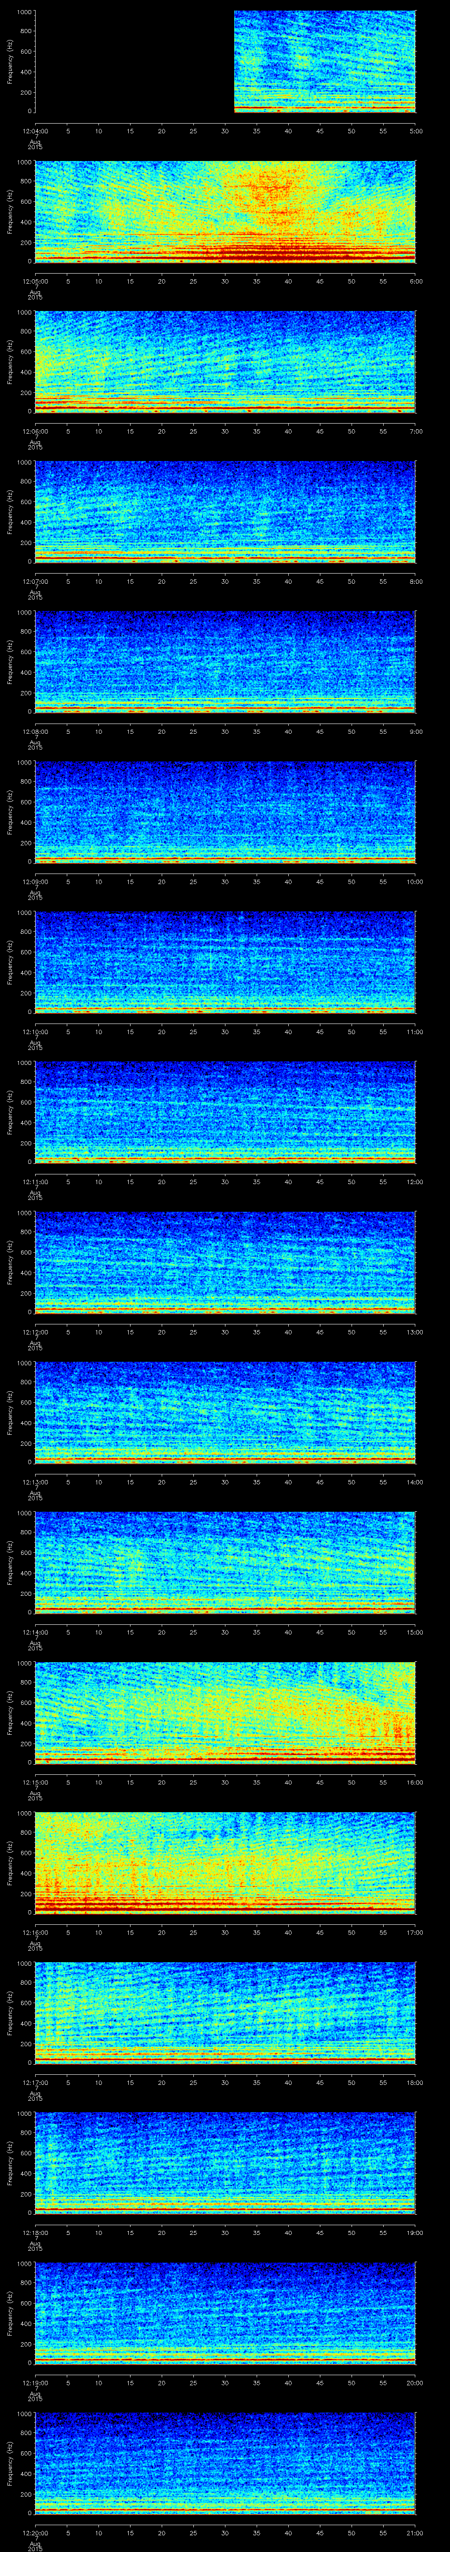450x2552 pixels.
Task: Select the spectrogram panel starting at 12:15:00
Action: [x=225, y=1713]
